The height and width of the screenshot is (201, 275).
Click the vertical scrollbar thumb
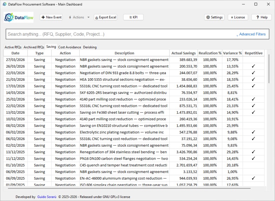tap(269, 69)
